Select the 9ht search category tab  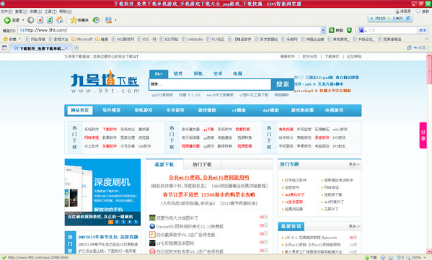coord(159,73)
